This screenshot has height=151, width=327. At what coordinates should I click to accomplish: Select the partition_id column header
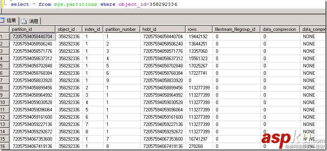click(x=32, y=29)
